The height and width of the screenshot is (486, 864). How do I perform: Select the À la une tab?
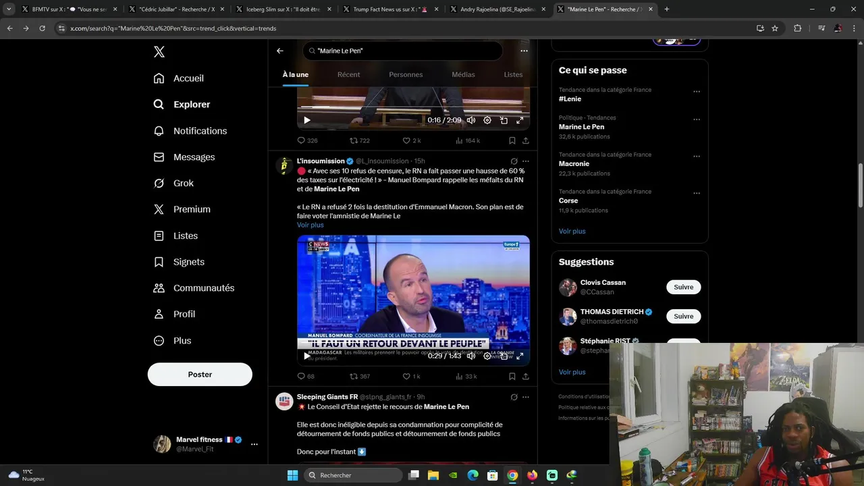296,75
